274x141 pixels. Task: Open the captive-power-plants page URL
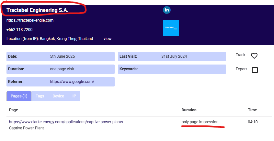[x=66, y=122]
